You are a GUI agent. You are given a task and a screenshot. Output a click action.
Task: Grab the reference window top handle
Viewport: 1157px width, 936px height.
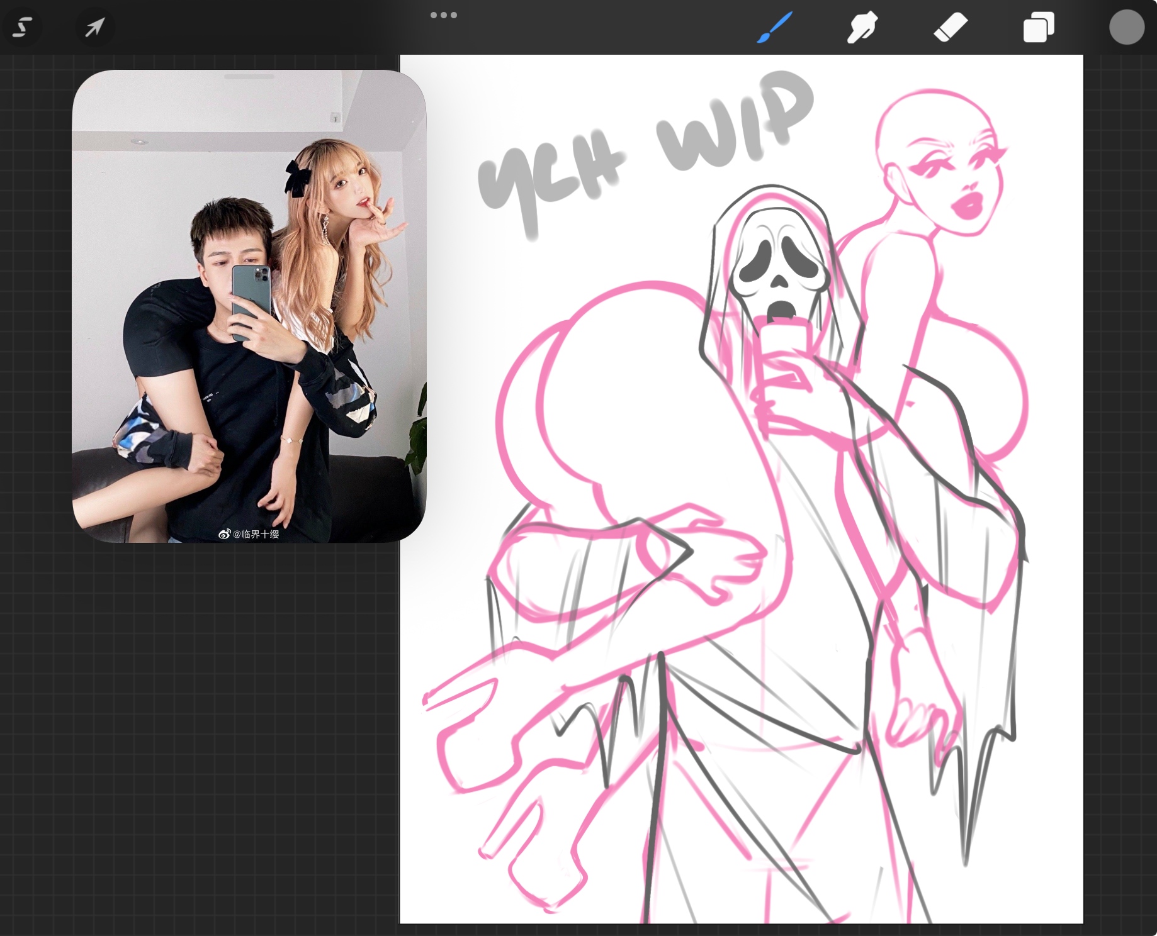249,77
